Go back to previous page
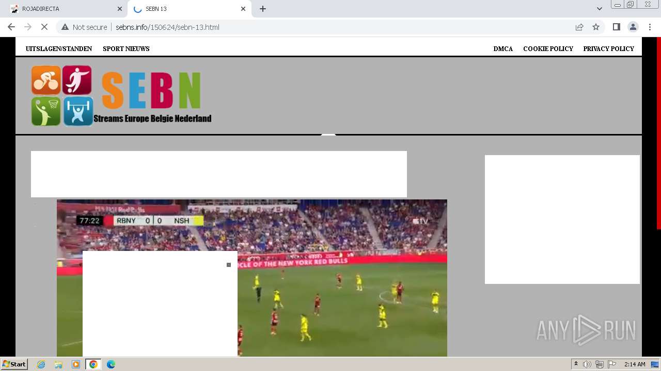Viewport: 661px width, 371px height. tap(11, 27)
